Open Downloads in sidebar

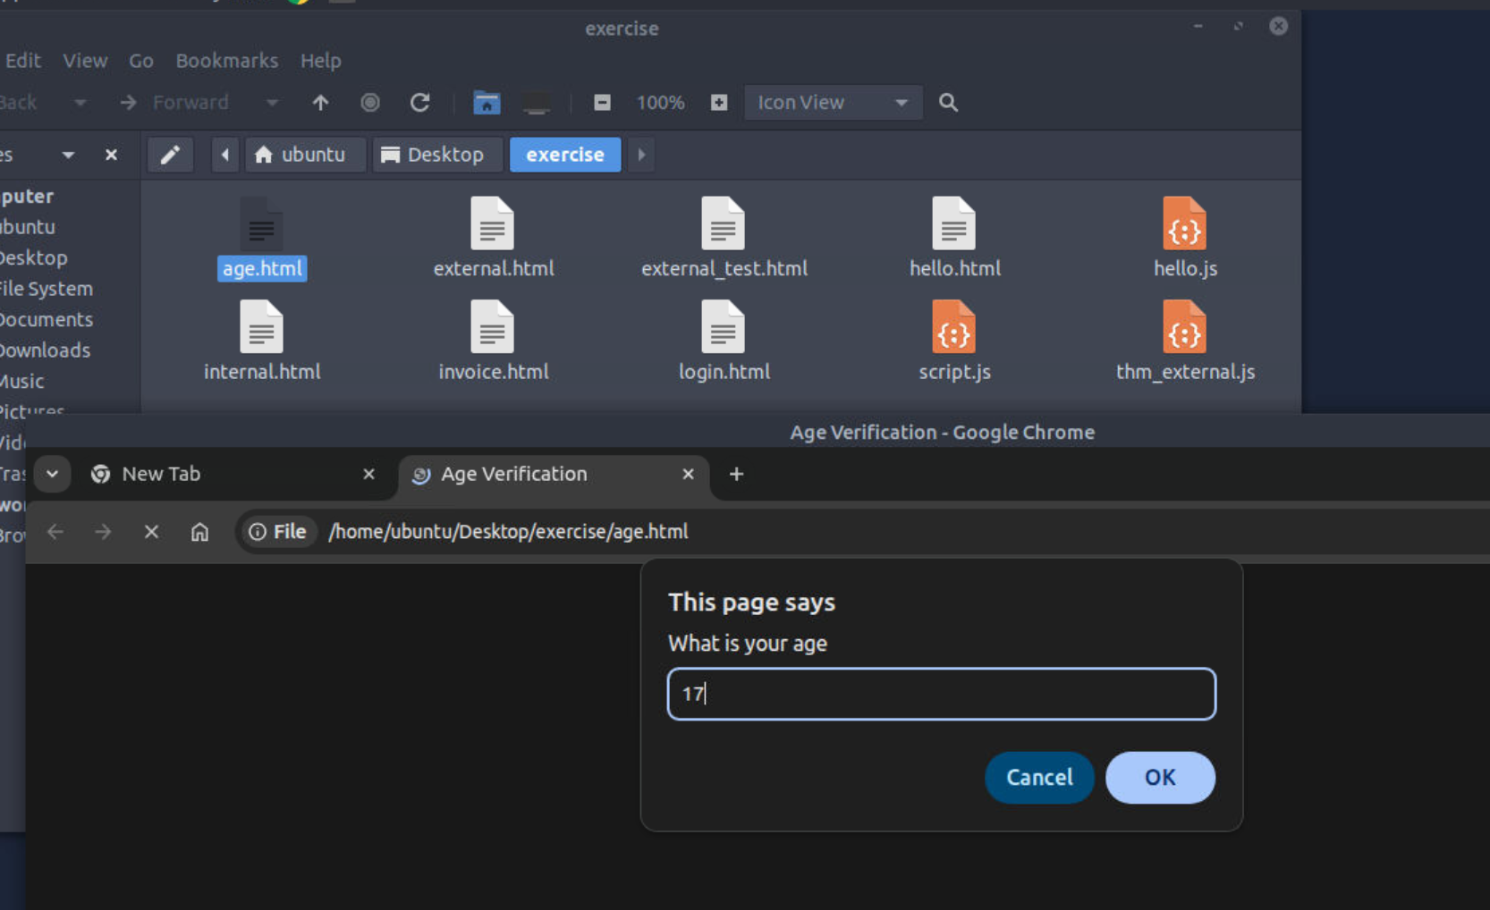tap(46, 350)
